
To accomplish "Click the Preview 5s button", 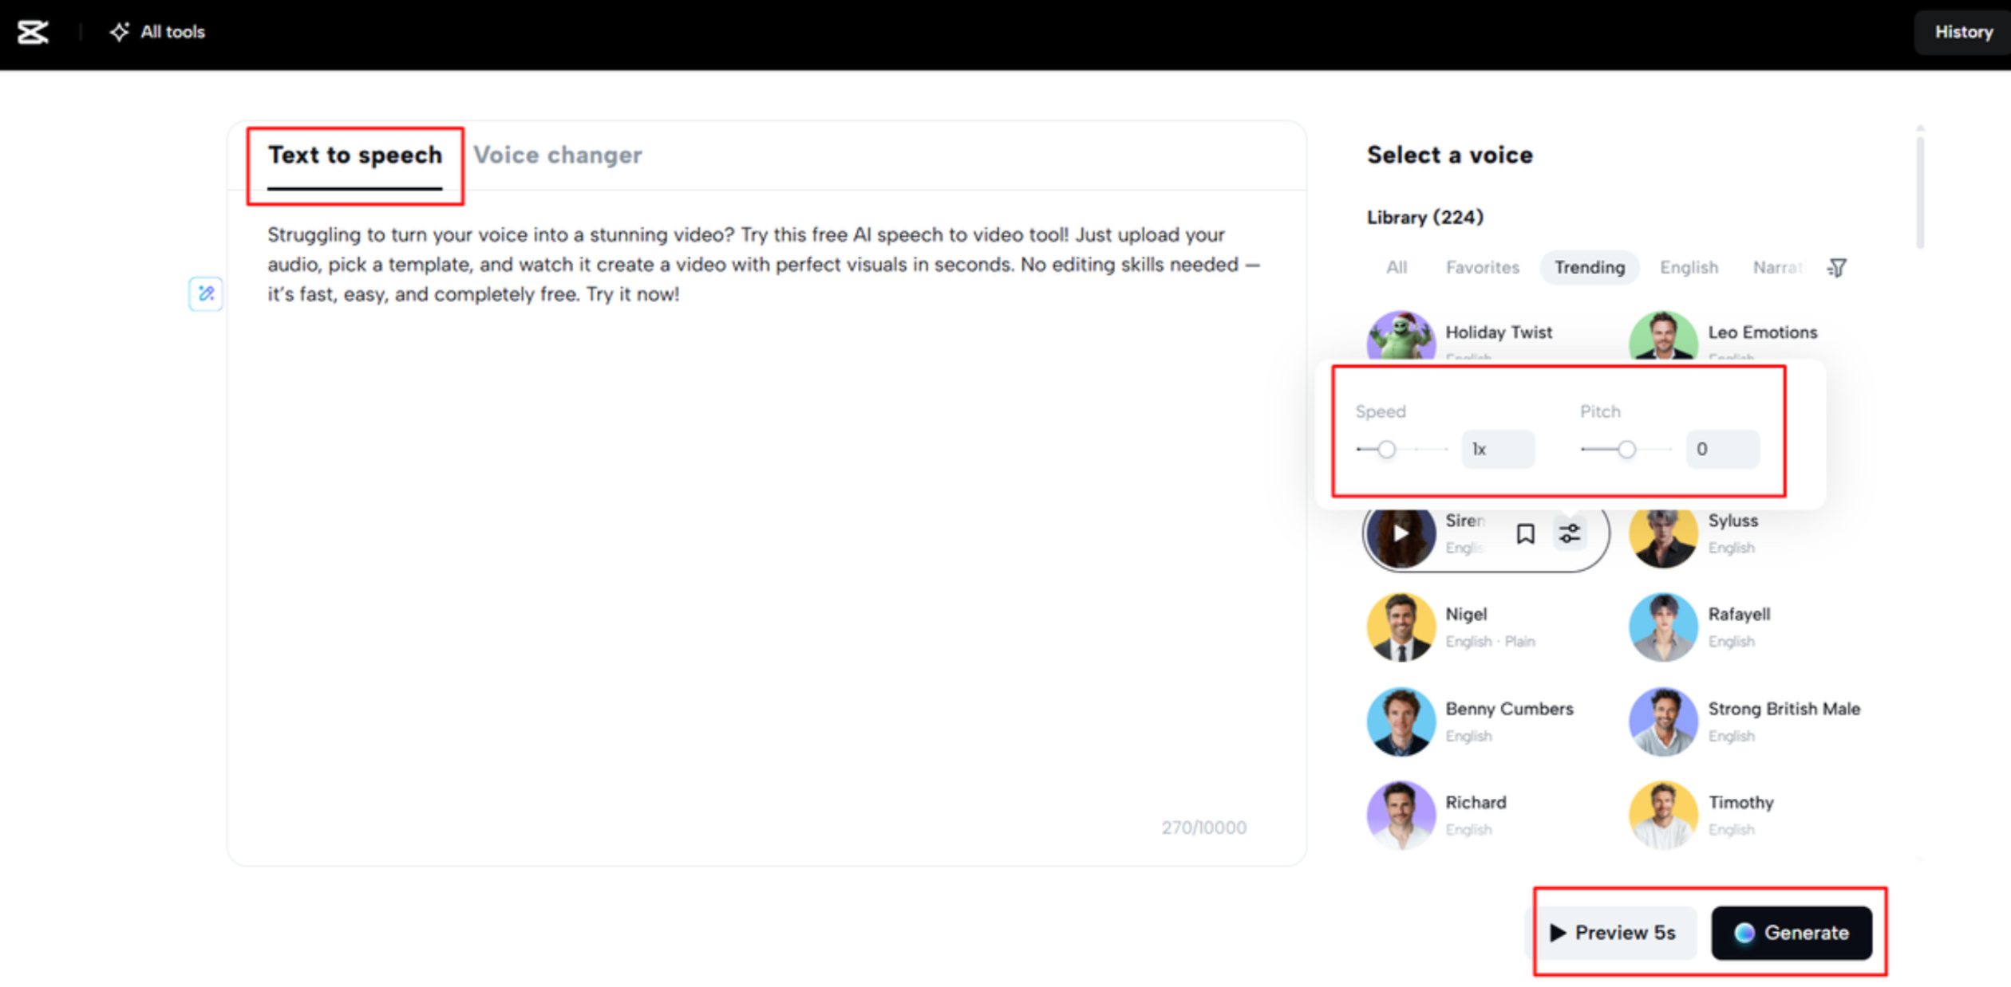I will coord(1612,933).
